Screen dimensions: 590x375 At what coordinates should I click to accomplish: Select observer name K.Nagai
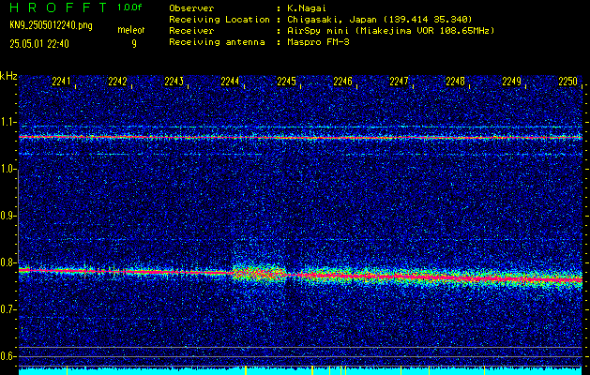307,7
